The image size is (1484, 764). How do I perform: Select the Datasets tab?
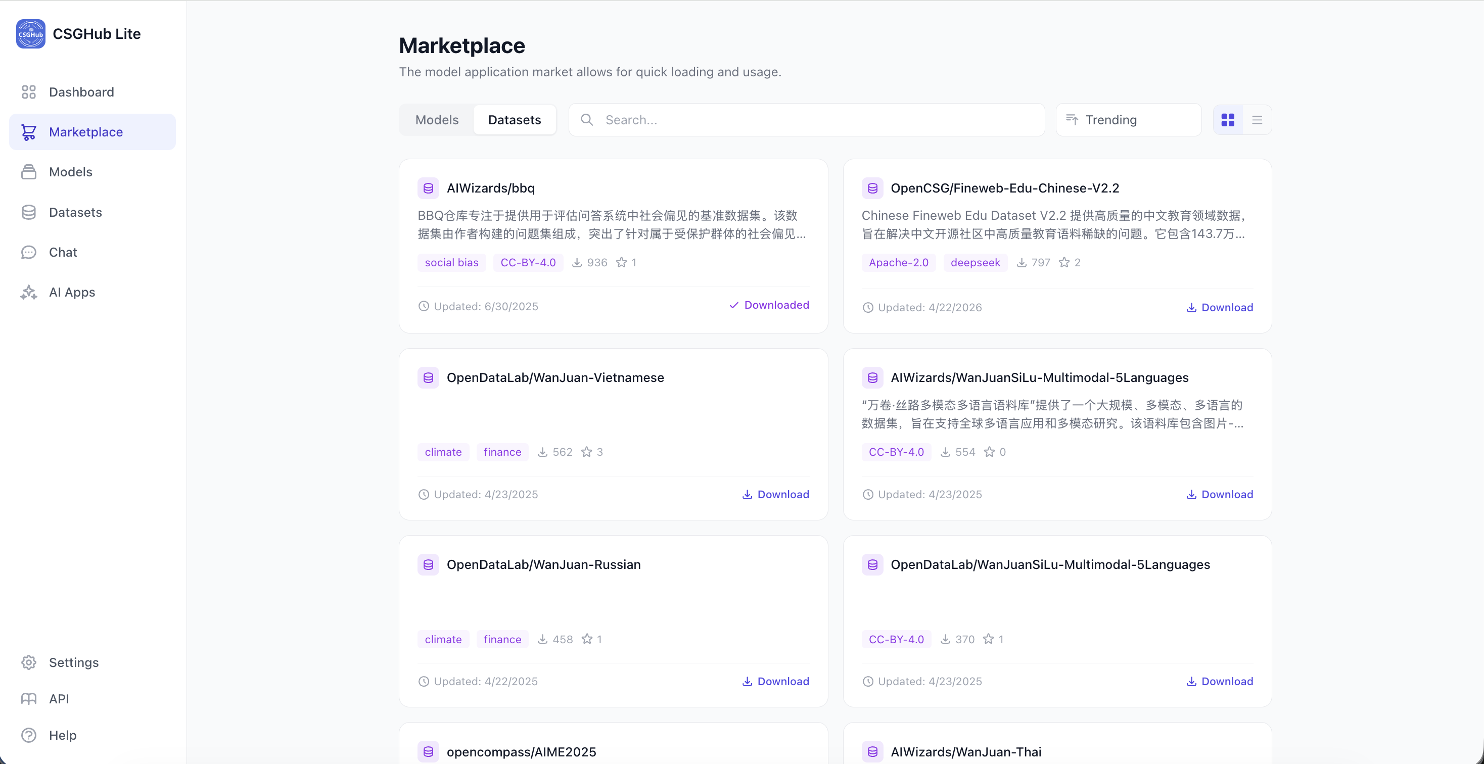[515, 120]
